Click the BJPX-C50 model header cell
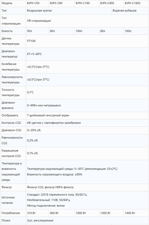 coord(37,3)
